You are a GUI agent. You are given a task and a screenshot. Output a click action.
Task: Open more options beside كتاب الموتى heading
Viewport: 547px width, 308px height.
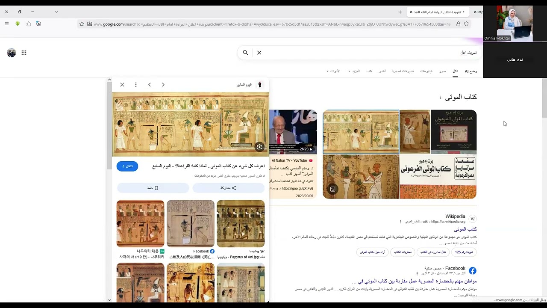pos(441,98)
